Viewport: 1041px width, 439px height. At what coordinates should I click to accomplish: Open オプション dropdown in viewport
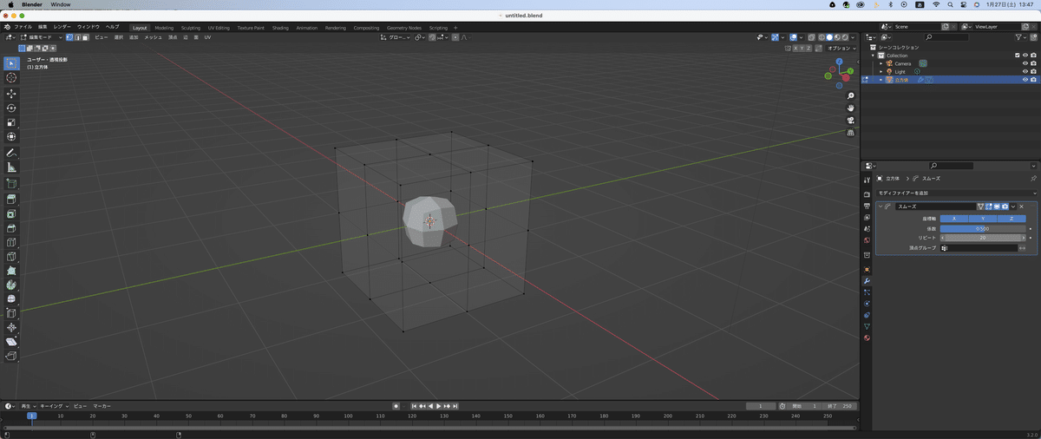(842, 49)
